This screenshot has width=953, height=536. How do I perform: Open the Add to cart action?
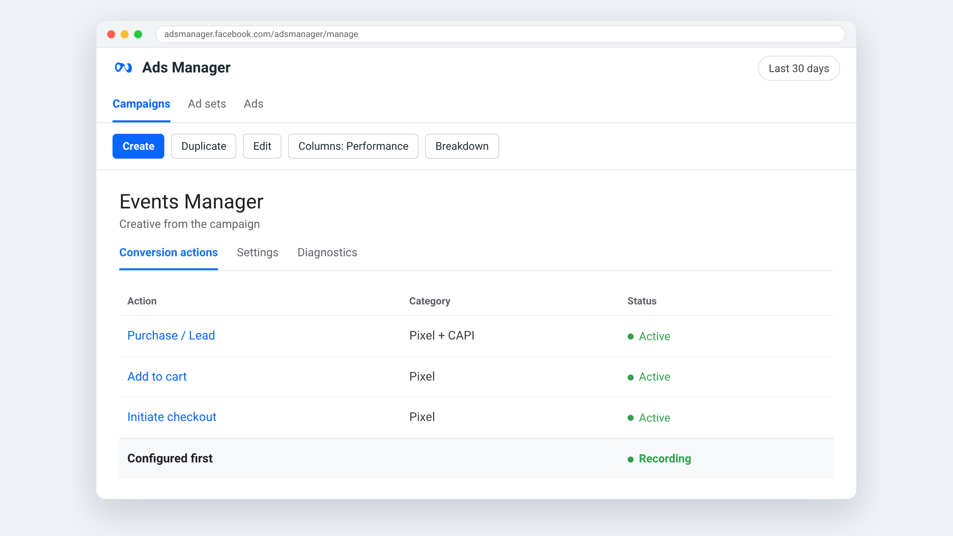(157, 377)
